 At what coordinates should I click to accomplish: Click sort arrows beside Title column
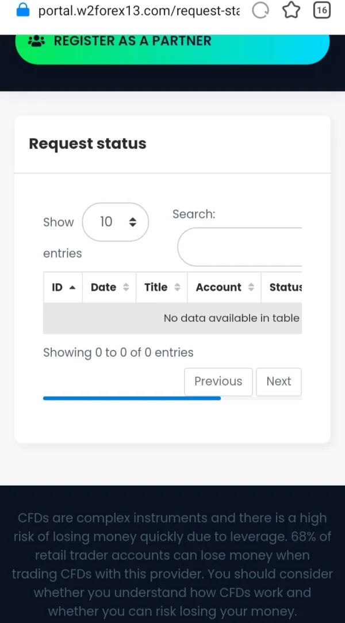click(177, 287)
